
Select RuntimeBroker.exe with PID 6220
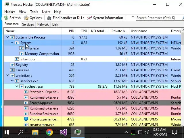[92, 108]
